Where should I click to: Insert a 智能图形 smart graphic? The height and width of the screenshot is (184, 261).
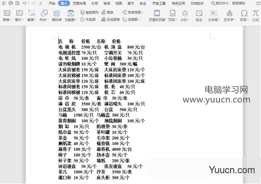(90, 12)
